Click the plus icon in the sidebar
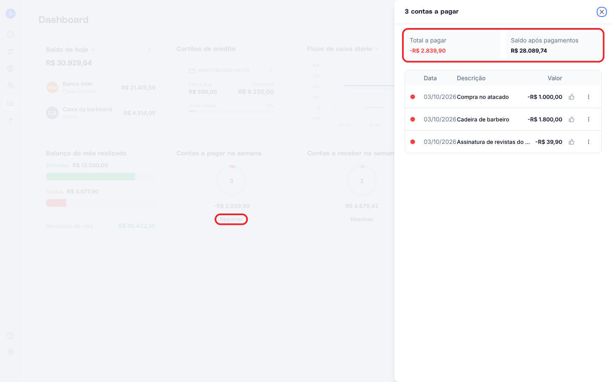This screenshot has width=612, height=382. (11, 120)
